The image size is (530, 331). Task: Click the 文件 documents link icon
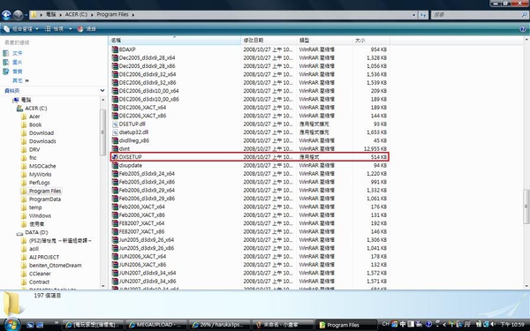[x=6, y=53]
